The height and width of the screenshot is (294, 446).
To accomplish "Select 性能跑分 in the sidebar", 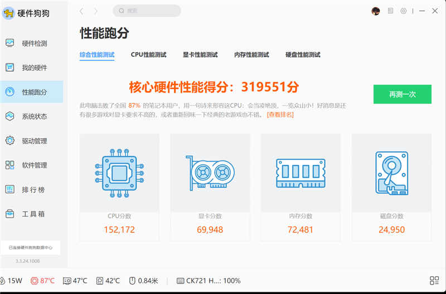I will coord(32,92).
